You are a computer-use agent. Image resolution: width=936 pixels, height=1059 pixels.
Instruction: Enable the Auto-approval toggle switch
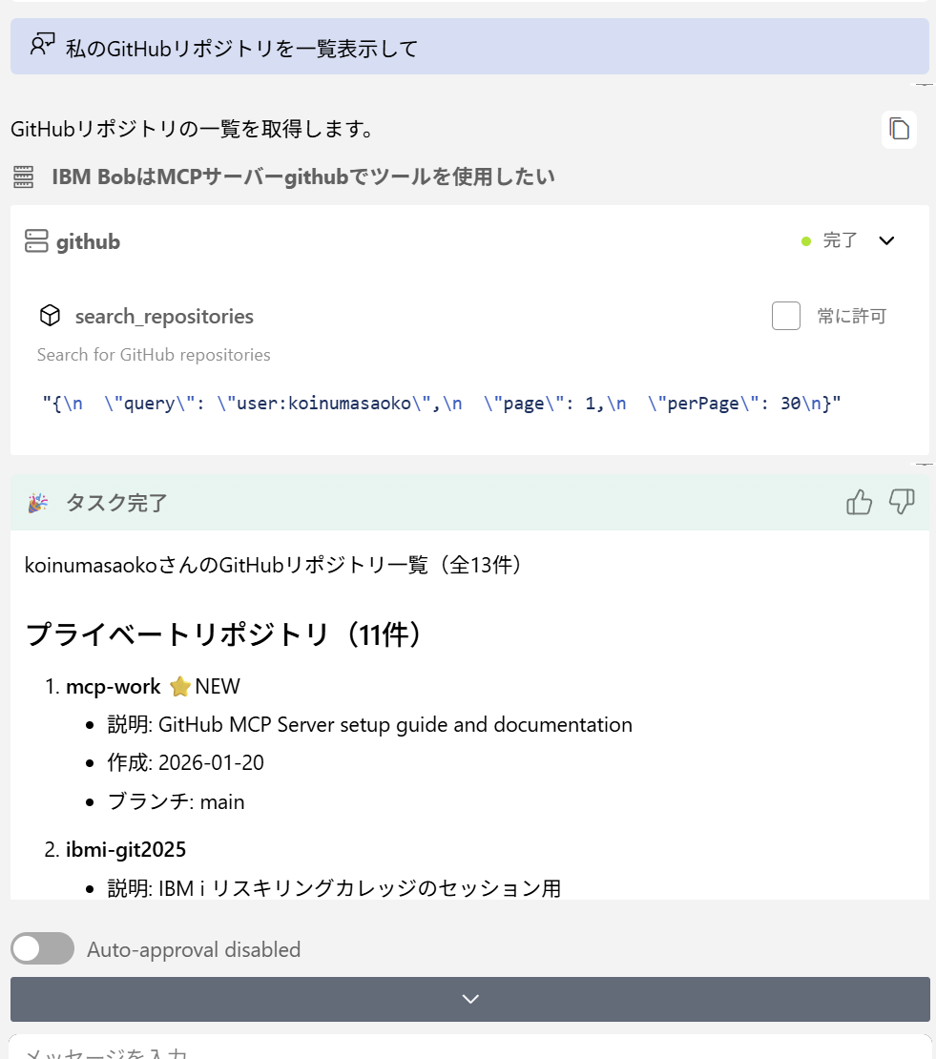[x=42, y=948]
